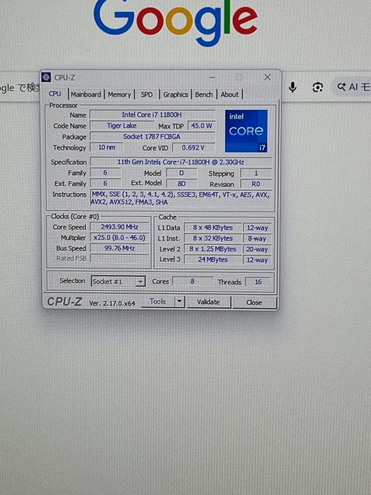The height and width of the screenshot is (495, 371).
Task: Expand the Tools options arrow
Action: pyautogui.click(x=179, y=301)
